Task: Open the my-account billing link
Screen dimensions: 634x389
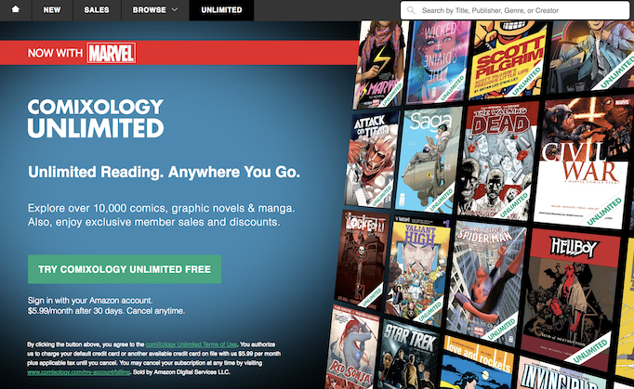Action: click(x=79, y=372)
